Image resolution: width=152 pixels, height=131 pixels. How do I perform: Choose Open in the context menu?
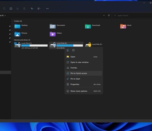click(x=84, y=57)
